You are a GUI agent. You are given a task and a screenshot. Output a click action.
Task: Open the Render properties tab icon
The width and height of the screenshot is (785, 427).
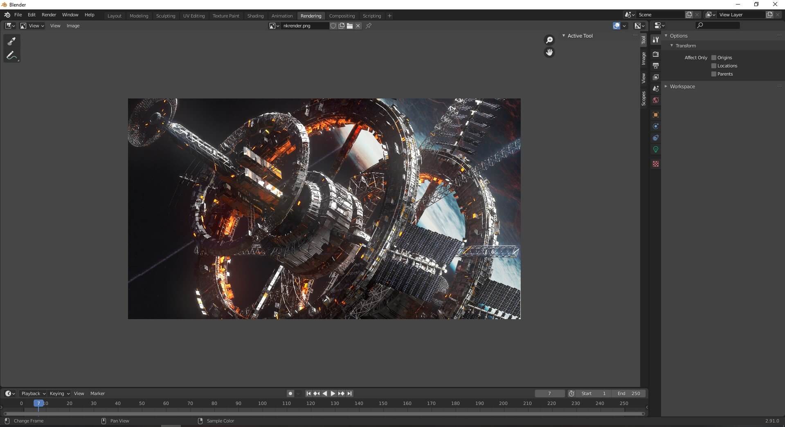[656, 54]
